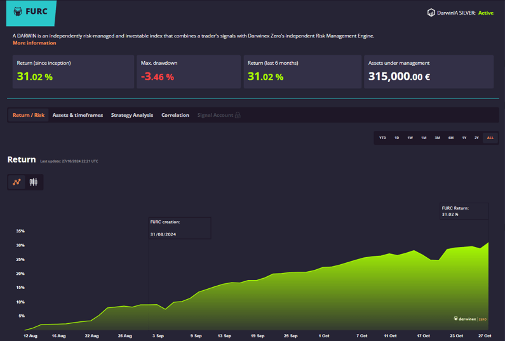505x341 pixels.
Task: Switch to line chart view
Action: [17, 182]
